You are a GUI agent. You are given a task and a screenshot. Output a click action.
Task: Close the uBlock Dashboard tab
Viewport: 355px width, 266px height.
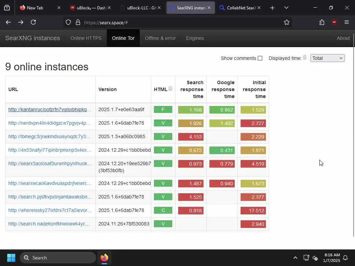pyautogui.click(x=109, y=8)
